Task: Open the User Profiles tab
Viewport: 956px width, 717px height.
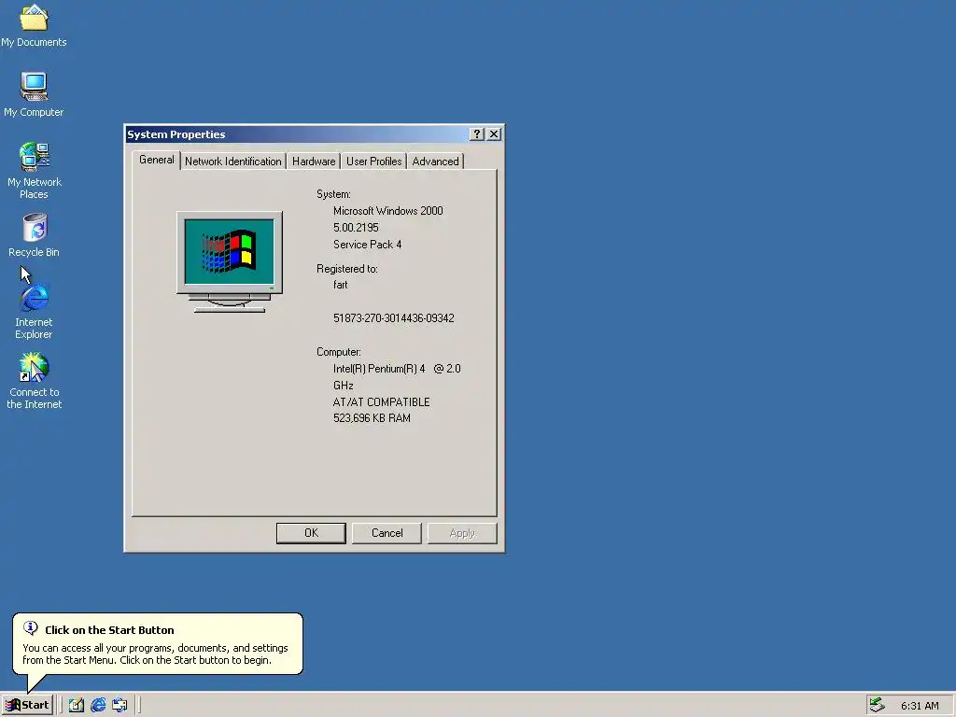Action: [x=373, y=162]
